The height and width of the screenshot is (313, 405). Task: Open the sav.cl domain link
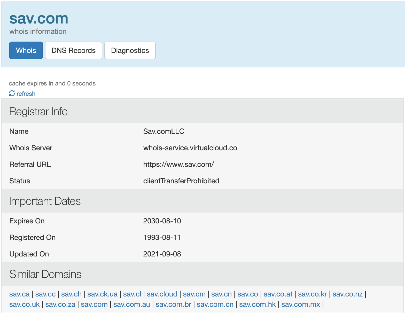coord(132,294)
